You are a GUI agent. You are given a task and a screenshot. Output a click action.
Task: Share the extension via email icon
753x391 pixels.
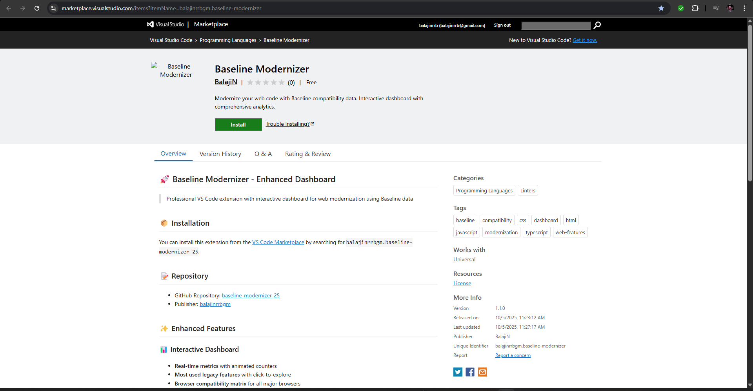click(x=482, y=372)
